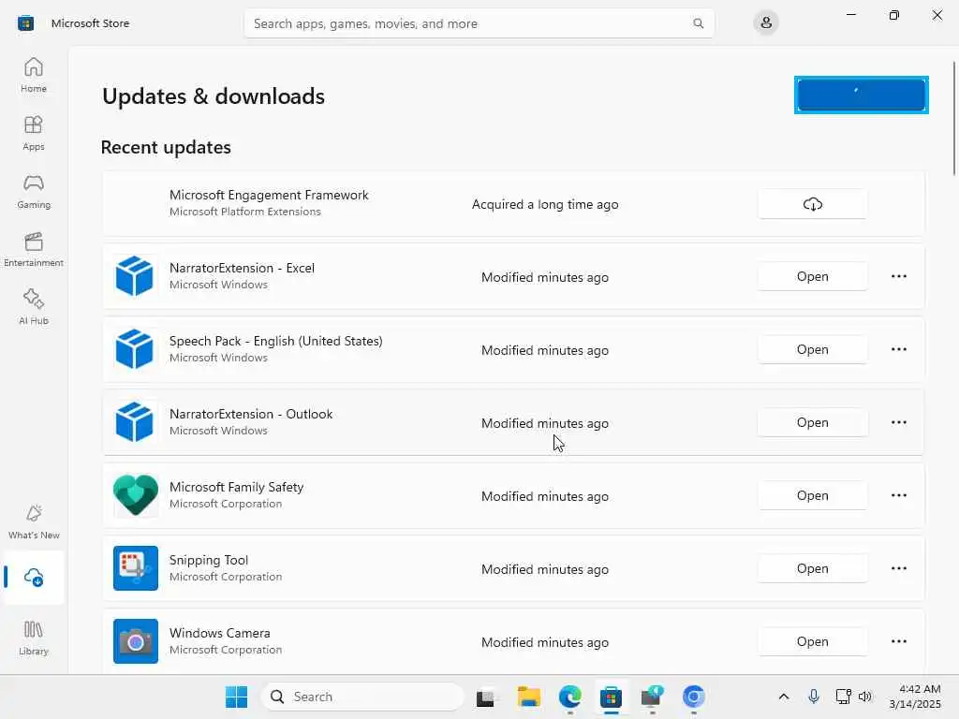Click the Windows Camera app icon

pos(135,641)
